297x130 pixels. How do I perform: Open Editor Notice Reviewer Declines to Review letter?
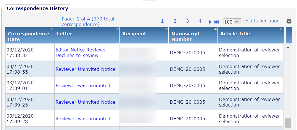tap(81, 53)
